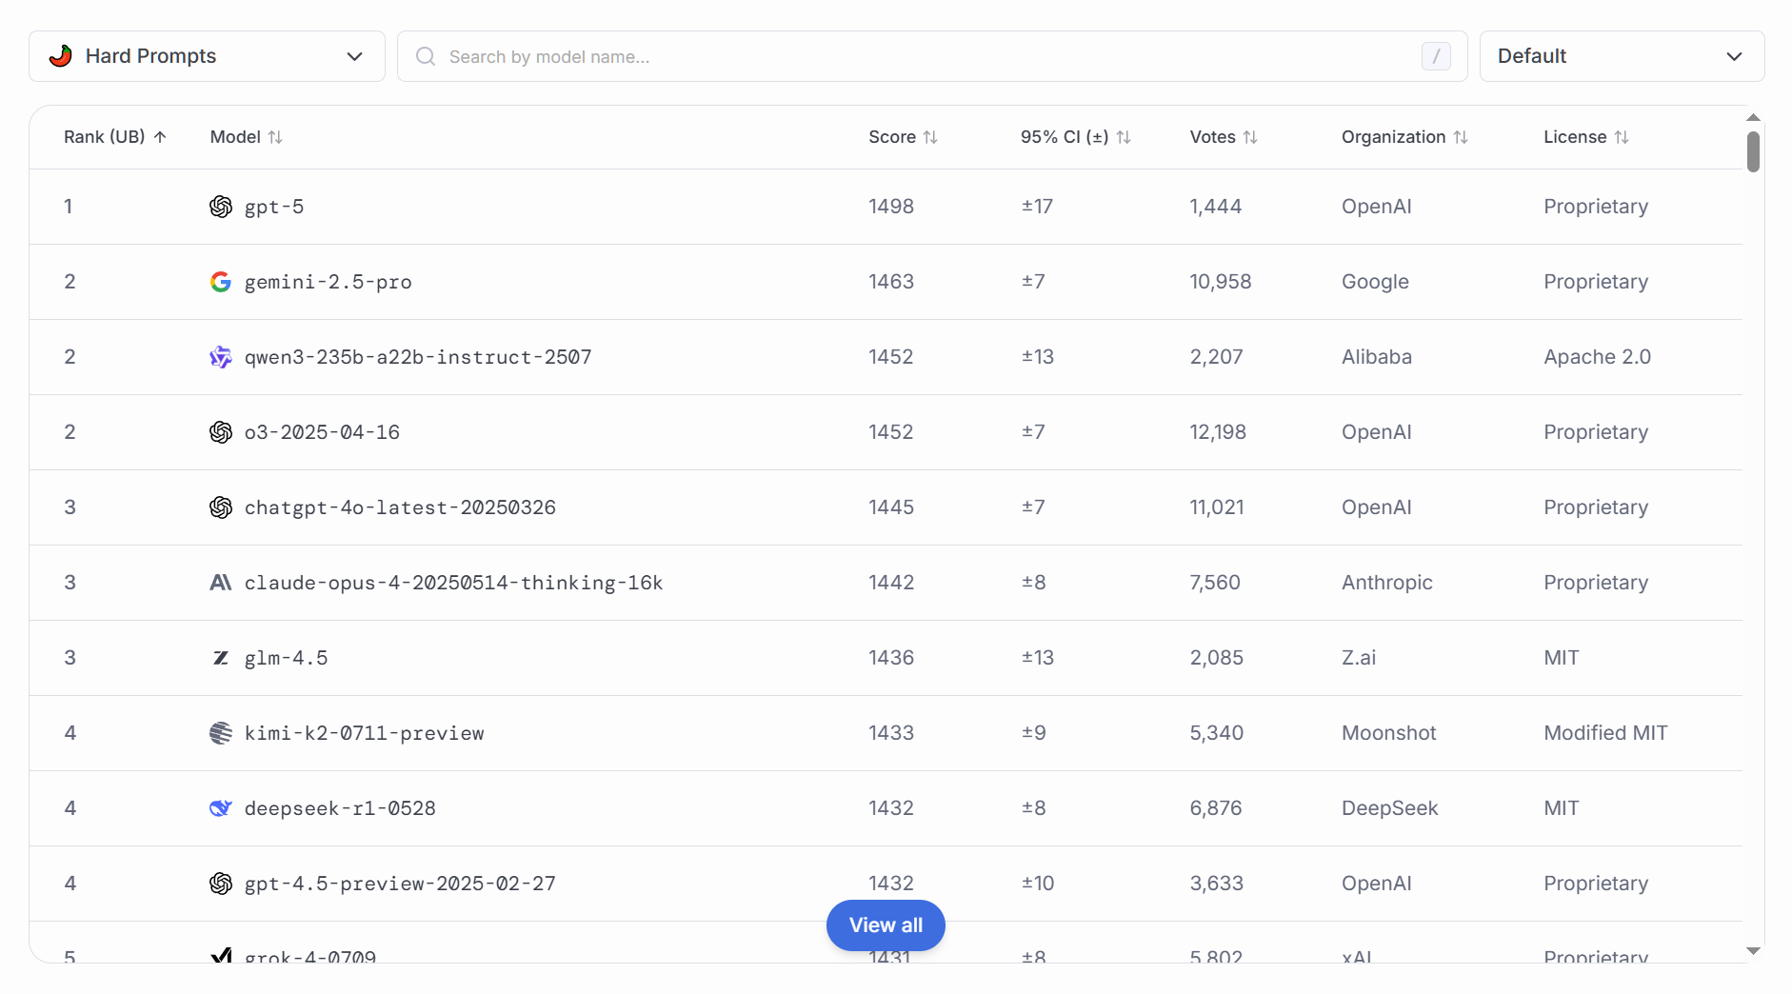Click the ±17 confidence interval for gpt-5
The width and height of the screenshot is (1792, 994).
point(1037,207)
